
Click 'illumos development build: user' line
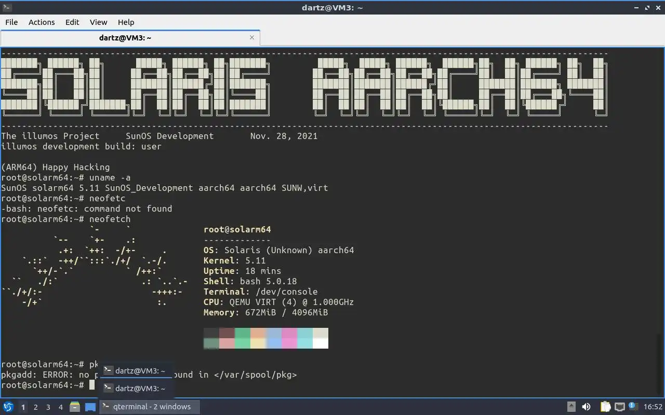point(82,146)
